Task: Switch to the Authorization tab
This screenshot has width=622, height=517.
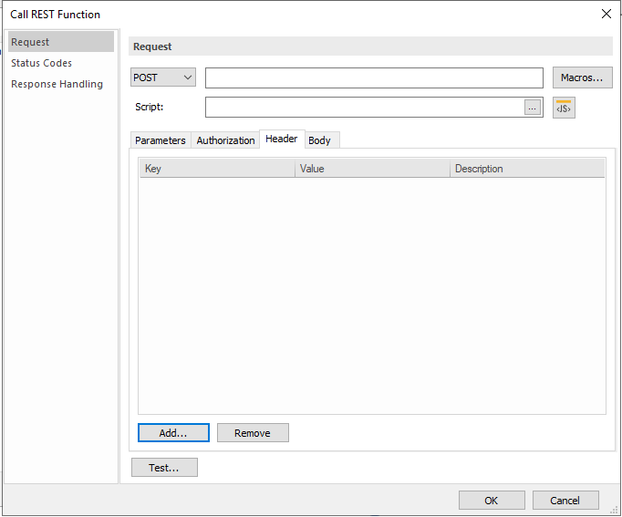Action: 225,140
